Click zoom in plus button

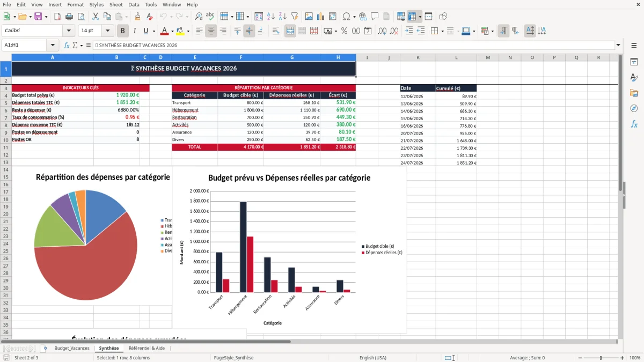[x=623, y=358]
